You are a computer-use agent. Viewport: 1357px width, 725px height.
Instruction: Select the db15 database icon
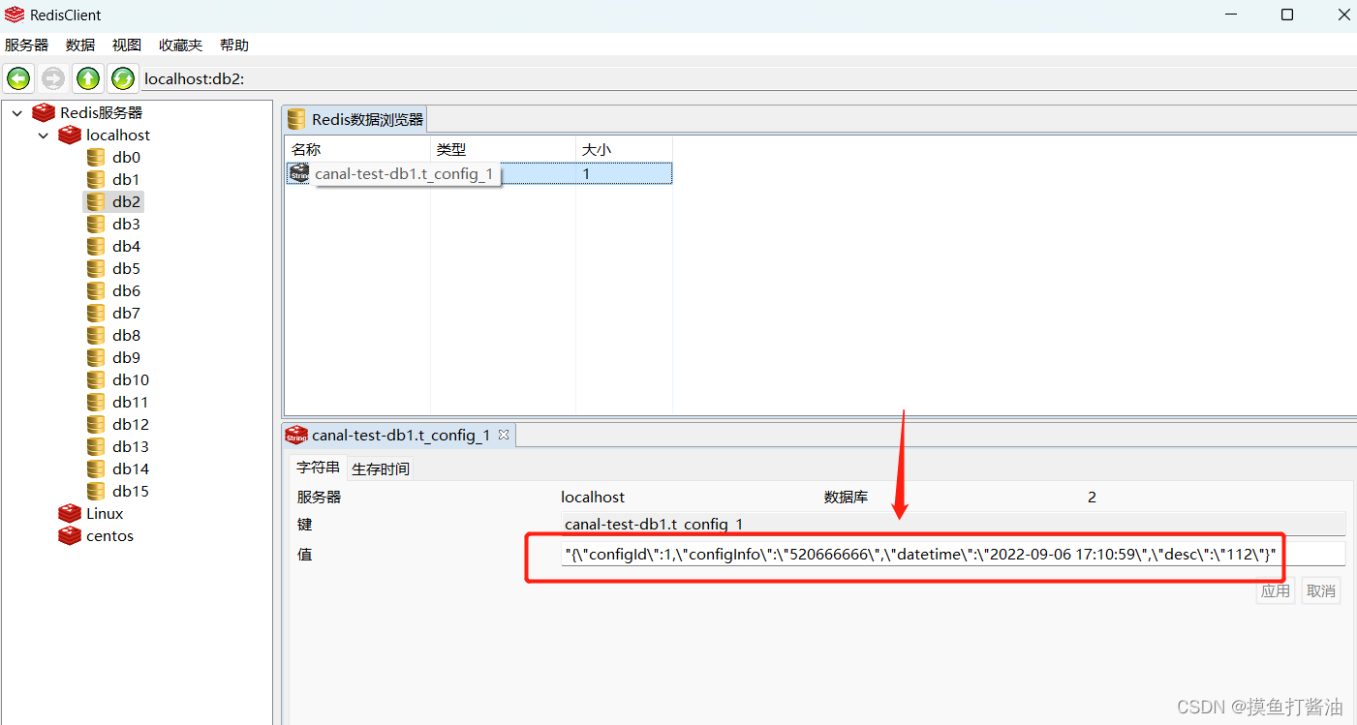click(96, 491)
